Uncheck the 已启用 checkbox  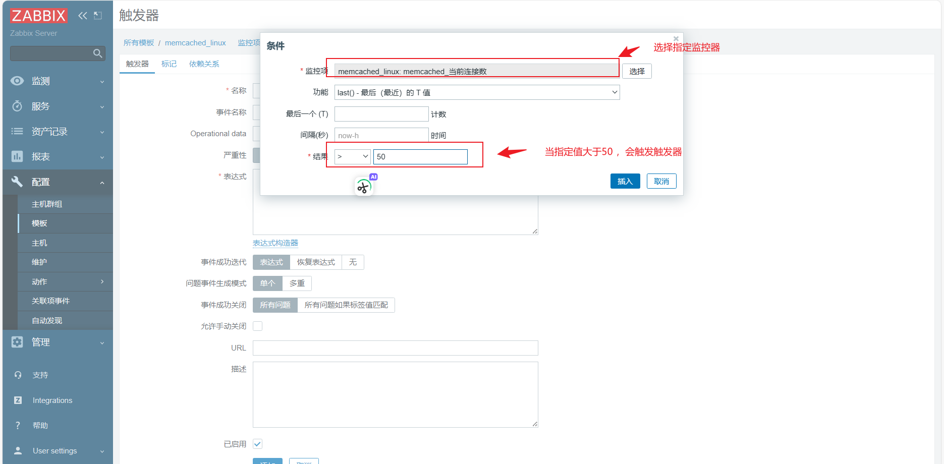(258, 444)
